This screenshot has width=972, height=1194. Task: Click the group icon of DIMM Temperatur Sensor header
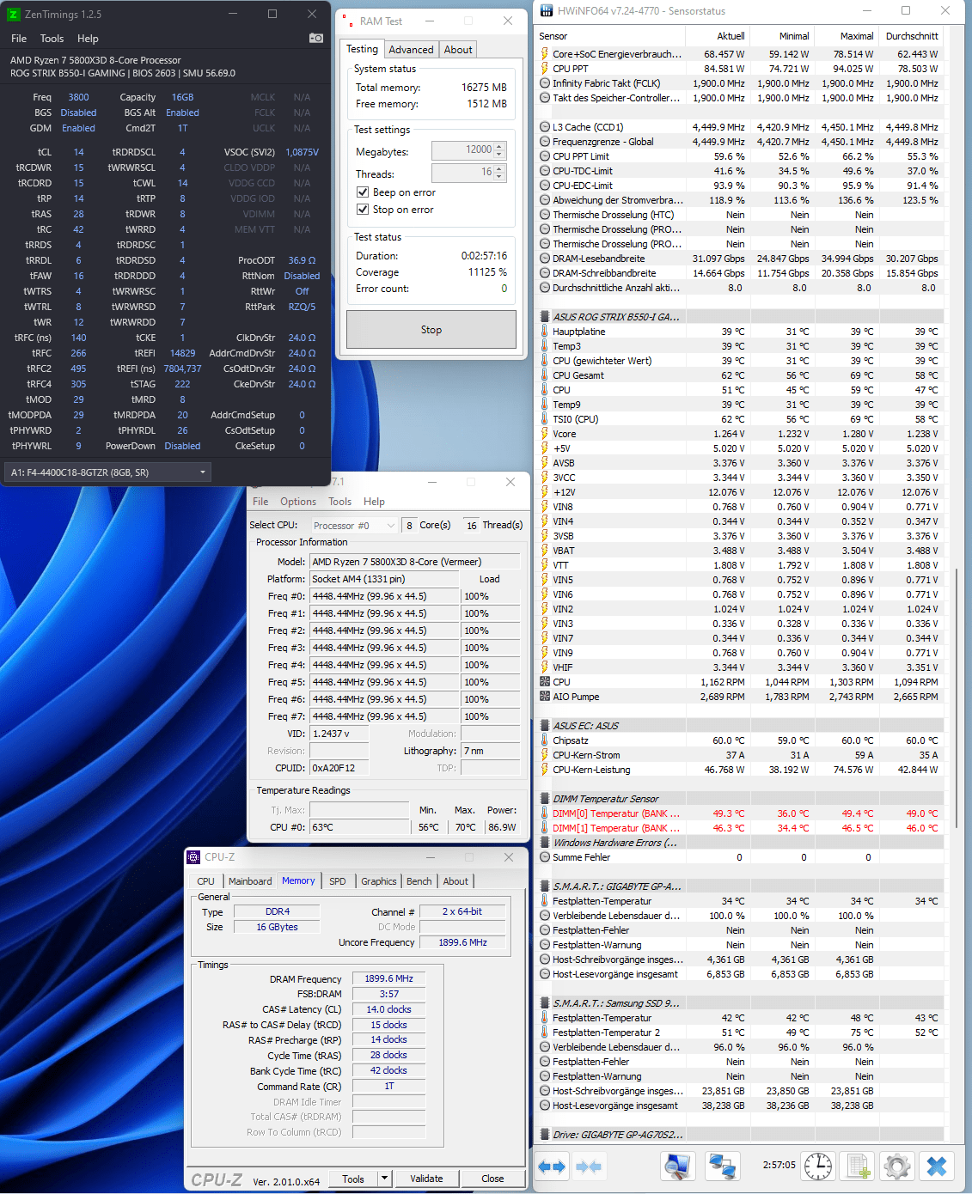click(x=545, y=799)
